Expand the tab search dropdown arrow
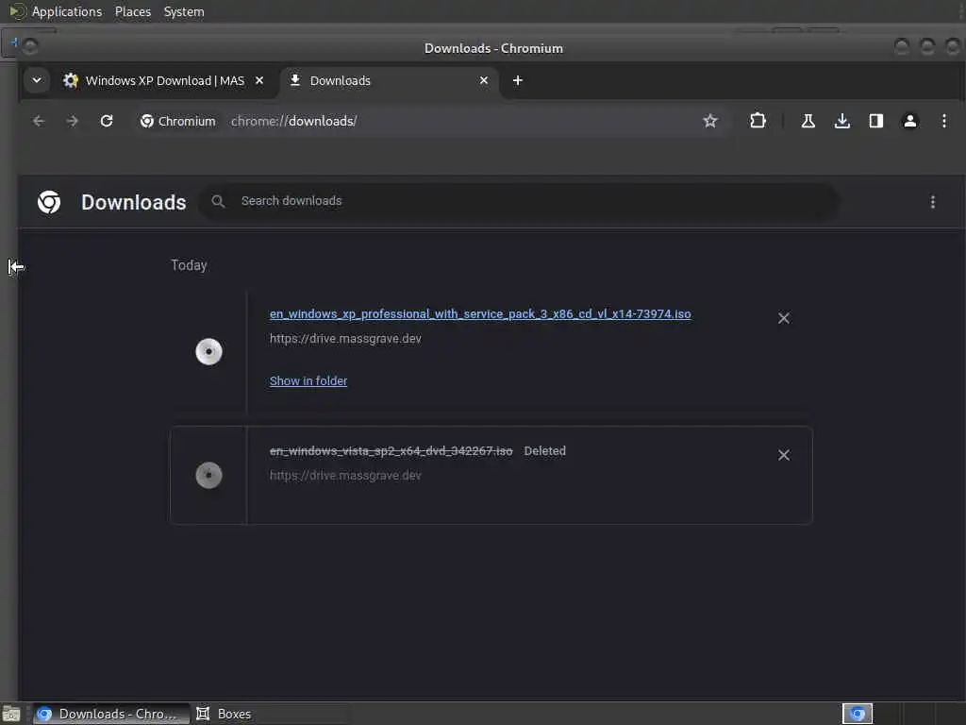 [37, 80]
